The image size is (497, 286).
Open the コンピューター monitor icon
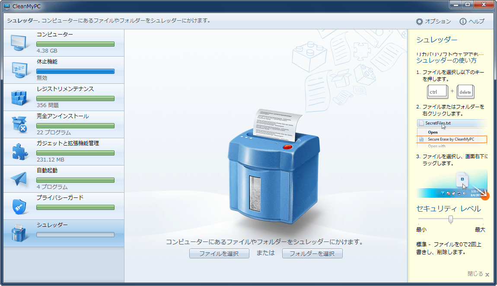[19, 43]
